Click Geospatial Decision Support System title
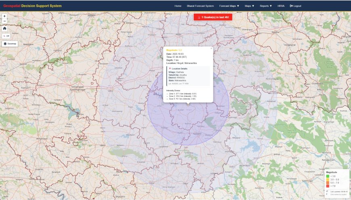351x200 pixels. pos(32,6)
